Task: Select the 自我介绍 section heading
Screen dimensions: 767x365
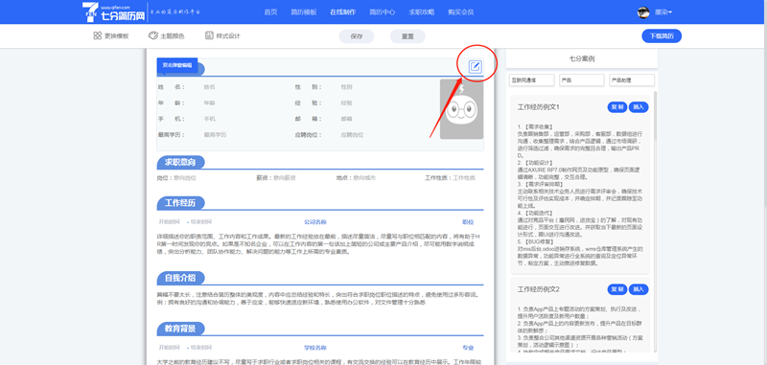Action: [x=180, y=279]
